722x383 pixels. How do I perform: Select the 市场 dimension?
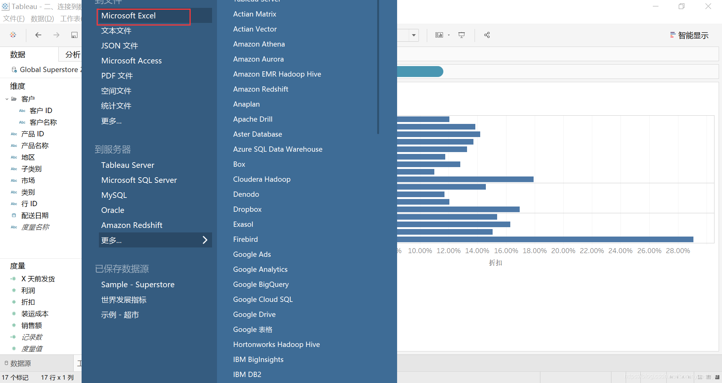(28, 181)
